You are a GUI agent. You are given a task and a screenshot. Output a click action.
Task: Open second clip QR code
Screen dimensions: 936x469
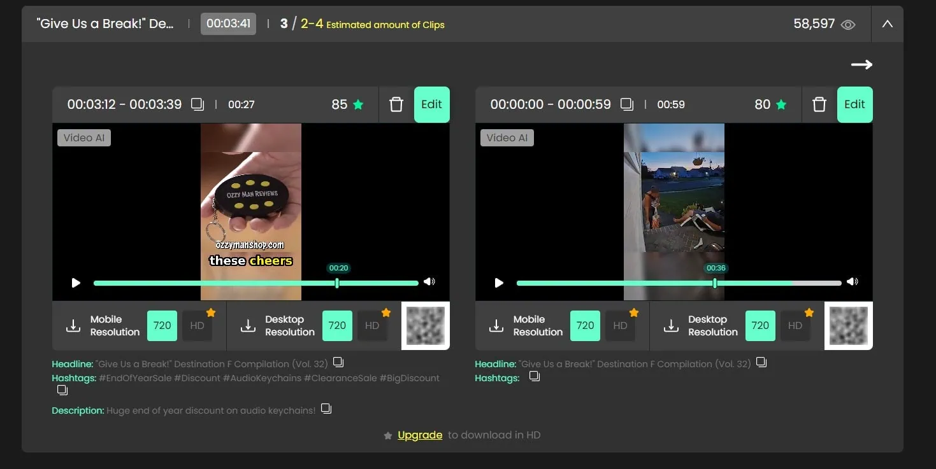pyautogui.click(x=849, y=326)
